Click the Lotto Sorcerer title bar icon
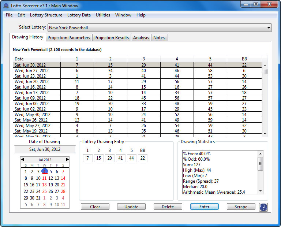Image resolution: width=281 pixels, height=227 pixels. point(6,6)
